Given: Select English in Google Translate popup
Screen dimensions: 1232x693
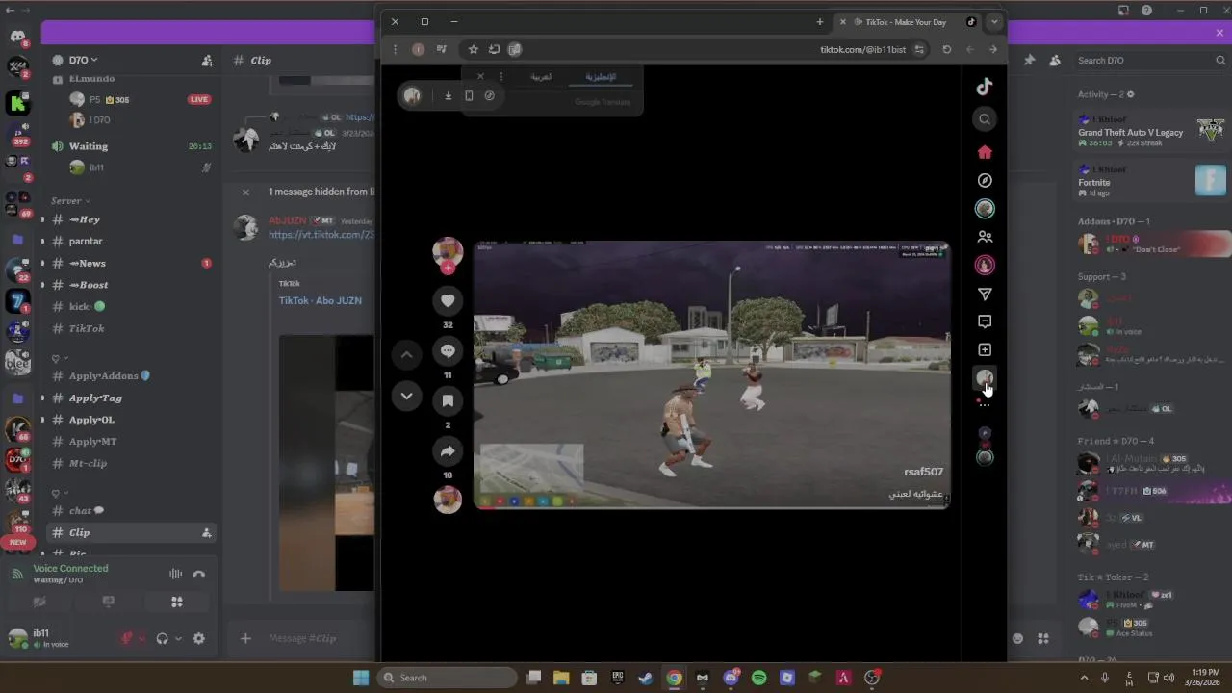Looking at the screenshot, I should tap(601, 76).
